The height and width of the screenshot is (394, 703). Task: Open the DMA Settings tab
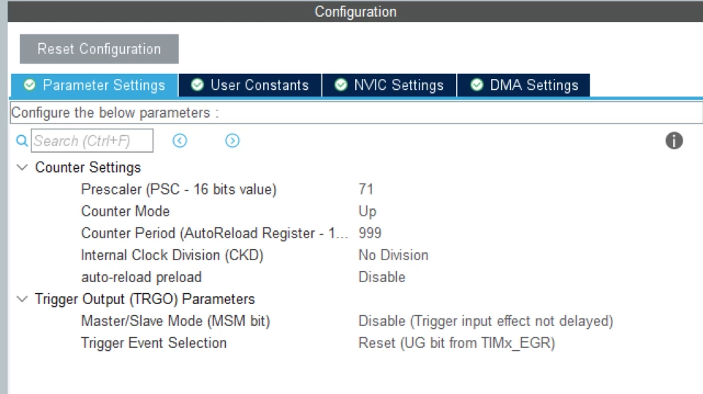click(x=524, y=86)
